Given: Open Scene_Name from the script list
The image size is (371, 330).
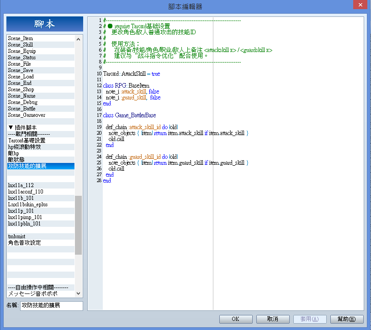Looking at the screenshot, I should pyautogui.click(x=41, y=96).
